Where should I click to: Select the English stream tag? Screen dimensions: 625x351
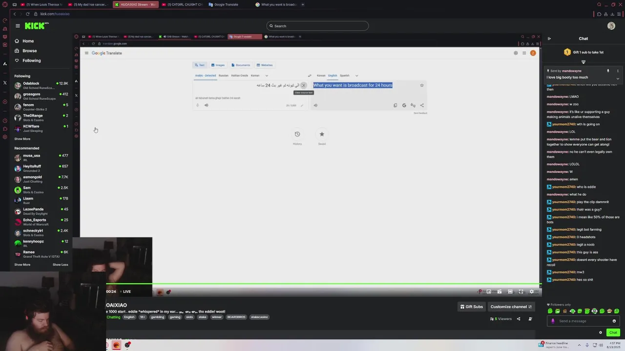[129, 317]
